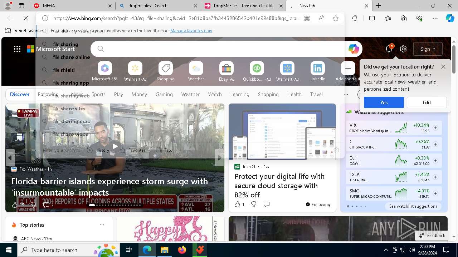458x257 pixels.
Task: Expand more feed categories ellipsis
Action: tap(346, 94)
